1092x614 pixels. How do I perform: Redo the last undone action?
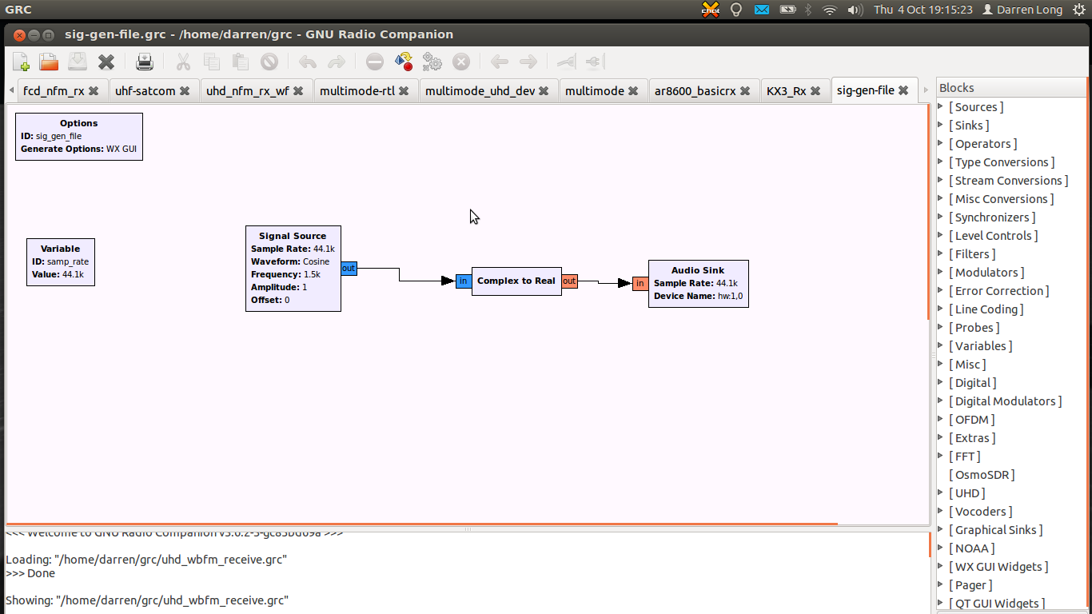point(335,62)
